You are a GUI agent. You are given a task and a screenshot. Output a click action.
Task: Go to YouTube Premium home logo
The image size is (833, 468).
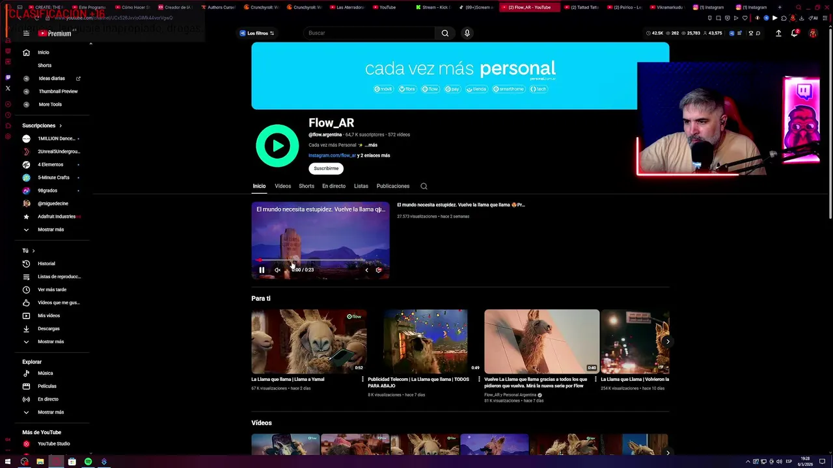55,33
